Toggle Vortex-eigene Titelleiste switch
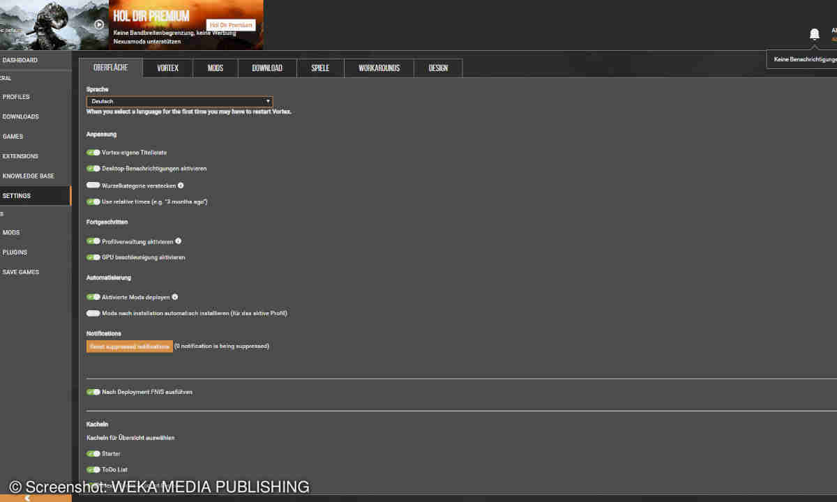 pos(93,152)
